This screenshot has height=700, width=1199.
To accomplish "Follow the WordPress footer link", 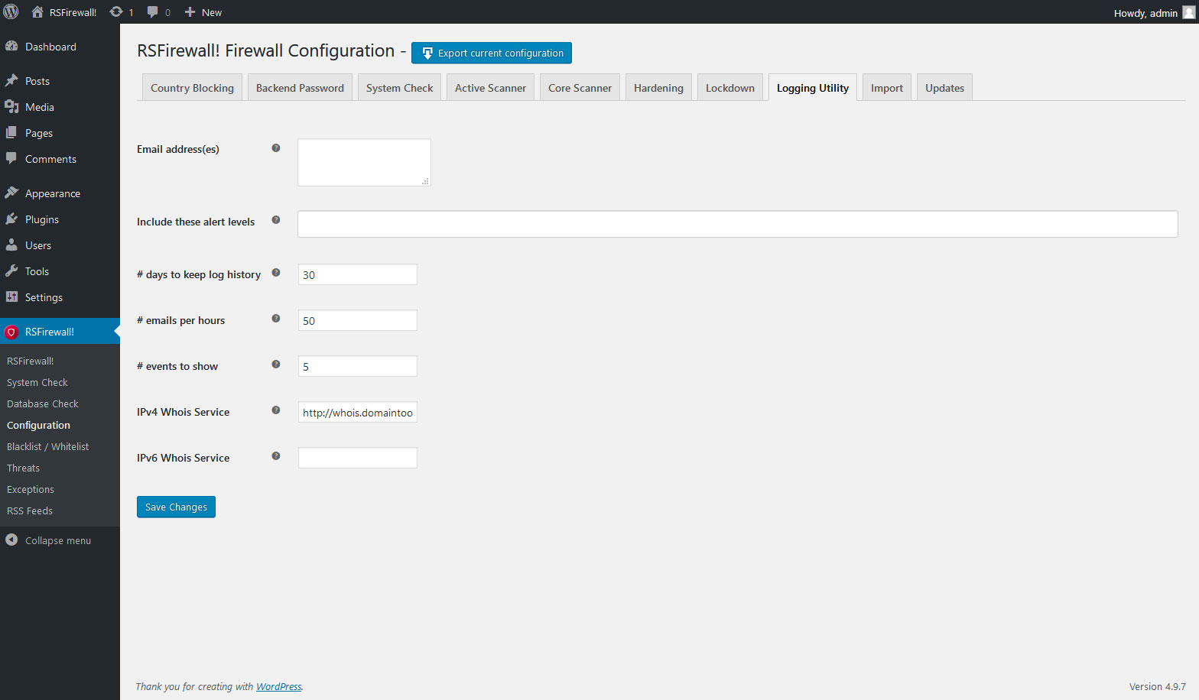I will [x=278, y=686].
